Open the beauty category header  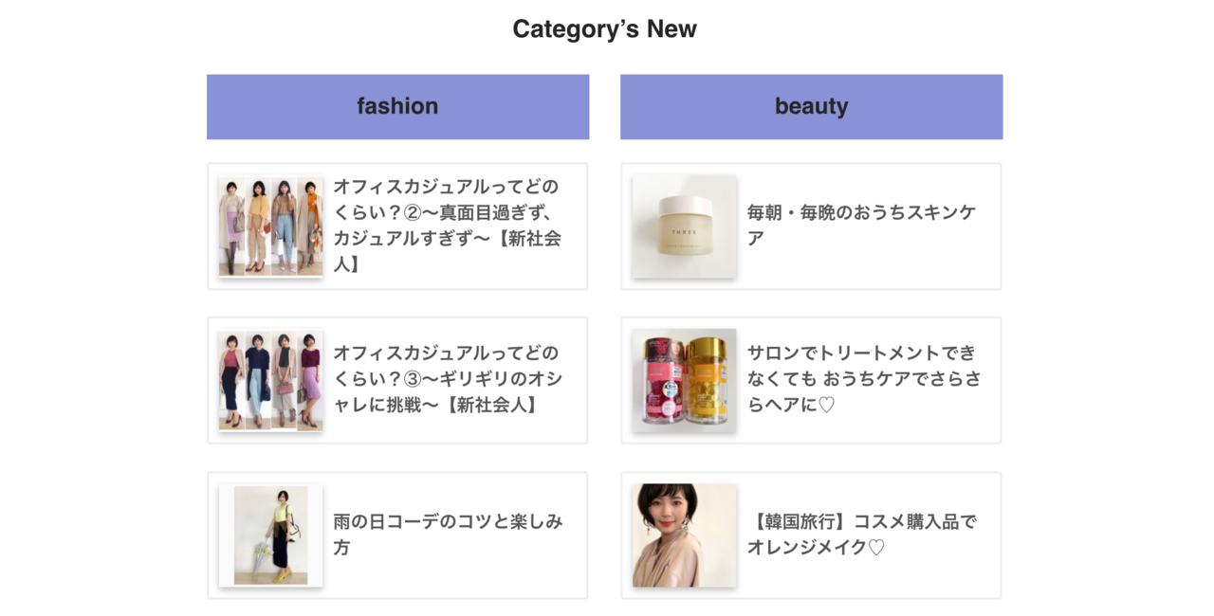click(x=811, y=107)
